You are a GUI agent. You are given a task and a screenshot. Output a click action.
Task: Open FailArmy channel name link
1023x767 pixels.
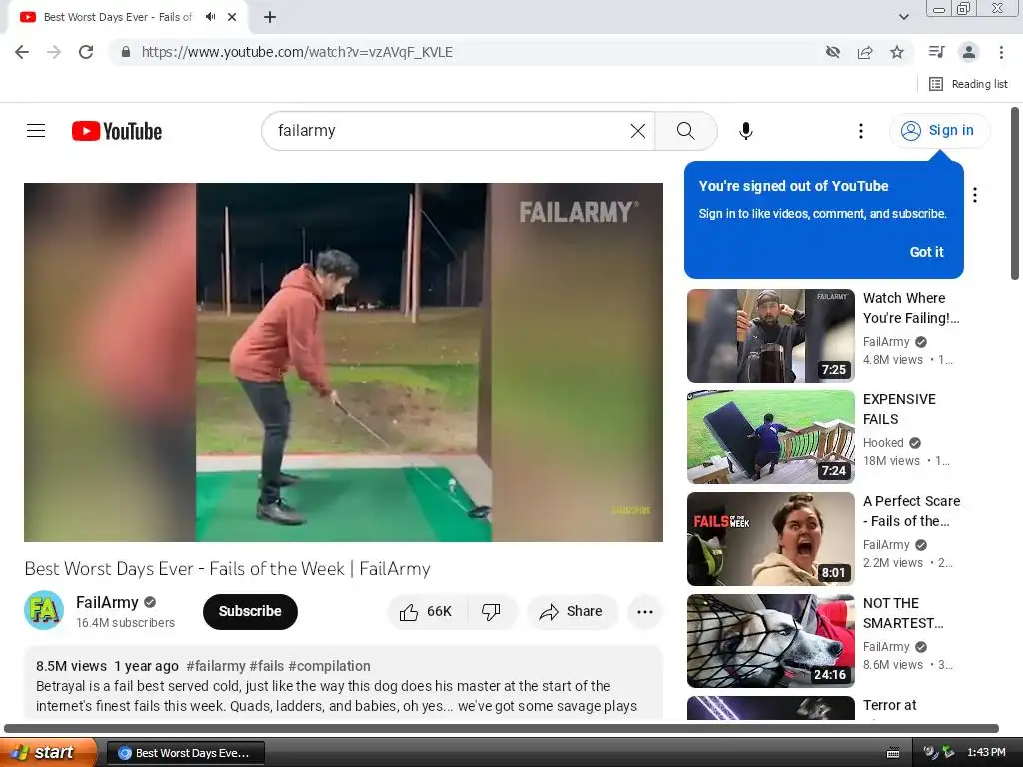coord(107,602)
